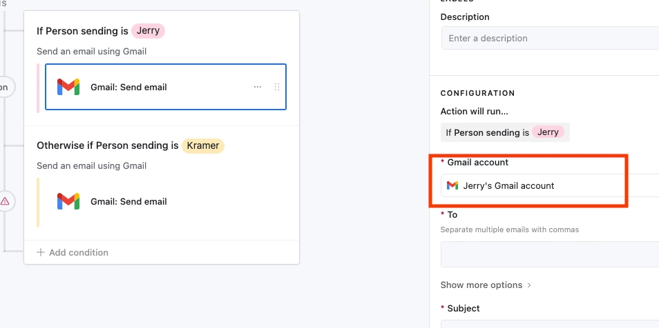Click the drag handle on Jerry's Gmail action
This screenshot has height=328, width=659.
pyautogui.click(x=277, y=87)
